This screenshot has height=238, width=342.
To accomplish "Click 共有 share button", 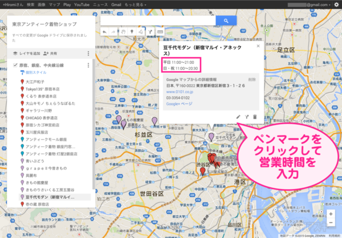I will [x=50, y=54].
